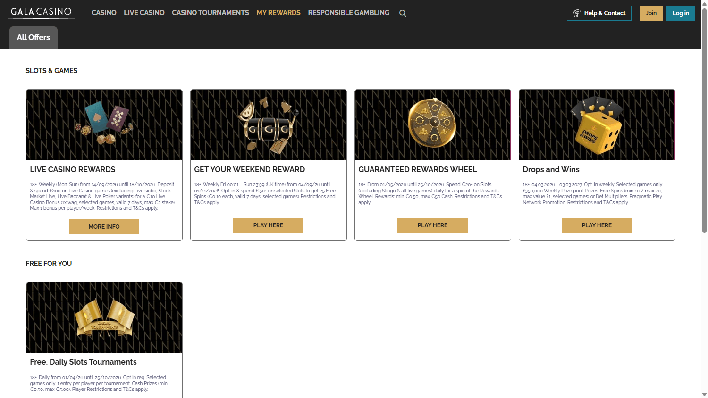Click the Log in button

click(681, 13)
